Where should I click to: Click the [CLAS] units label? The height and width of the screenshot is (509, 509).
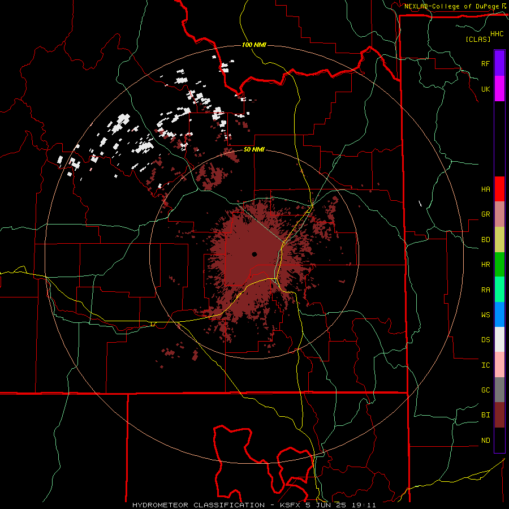478,39
